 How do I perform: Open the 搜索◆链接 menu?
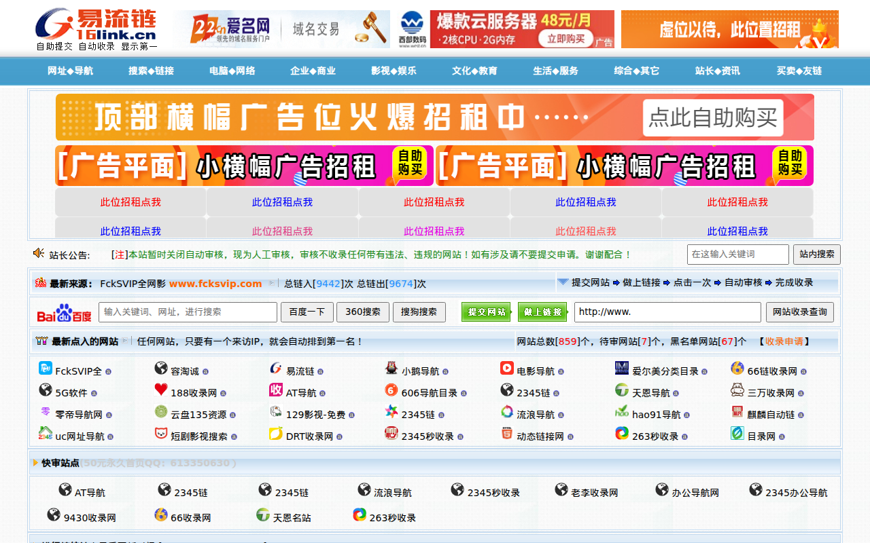[151, 71]
